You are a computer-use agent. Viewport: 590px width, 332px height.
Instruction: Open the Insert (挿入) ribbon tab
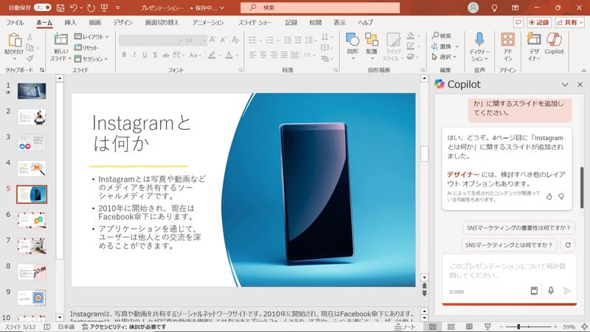click(70, 23)
